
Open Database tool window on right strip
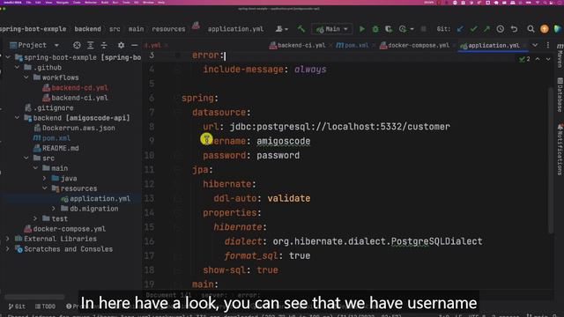560,95
